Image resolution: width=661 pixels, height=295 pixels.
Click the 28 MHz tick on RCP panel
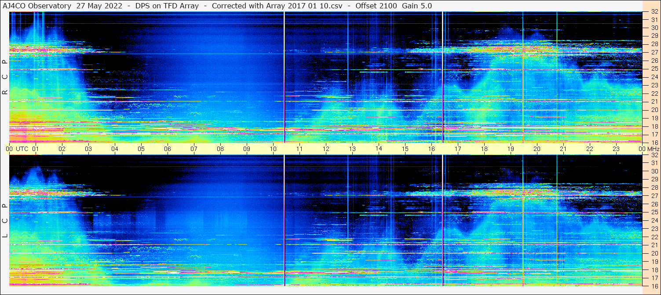(654, 44)
